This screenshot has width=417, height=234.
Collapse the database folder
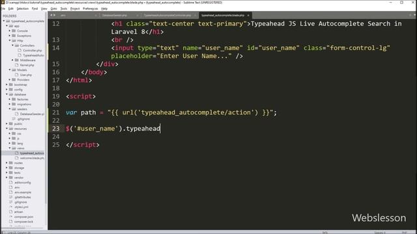[7, 94]
